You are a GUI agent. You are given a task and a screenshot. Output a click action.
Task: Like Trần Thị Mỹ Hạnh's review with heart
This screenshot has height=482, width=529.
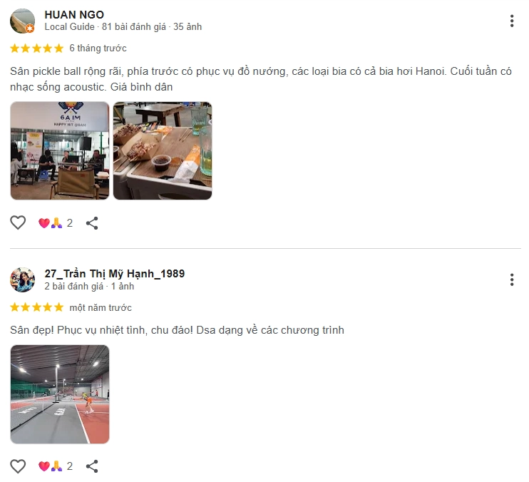pos(18,466)
